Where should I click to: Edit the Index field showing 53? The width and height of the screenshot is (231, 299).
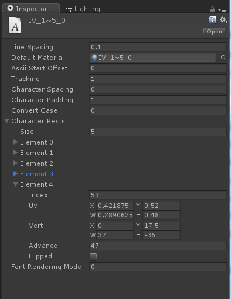[x=158, y=195]
